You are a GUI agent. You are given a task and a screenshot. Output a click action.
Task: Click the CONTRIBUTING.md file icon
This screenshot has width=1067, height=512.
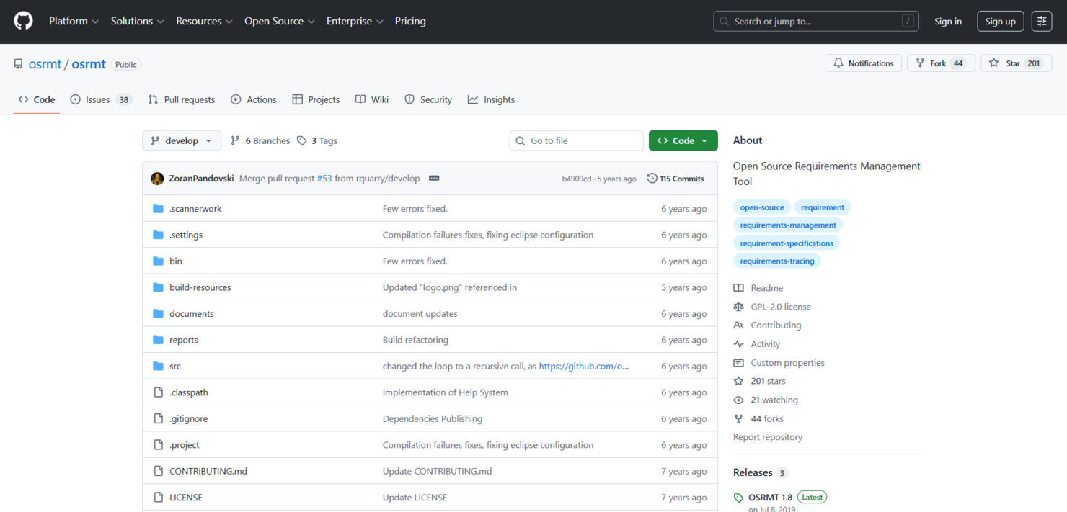(x=159, y=472)
